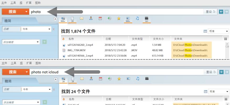Show contacts category icon in top window
The width and height of the screenshot is (230, 105).
(x=91, y=18)
